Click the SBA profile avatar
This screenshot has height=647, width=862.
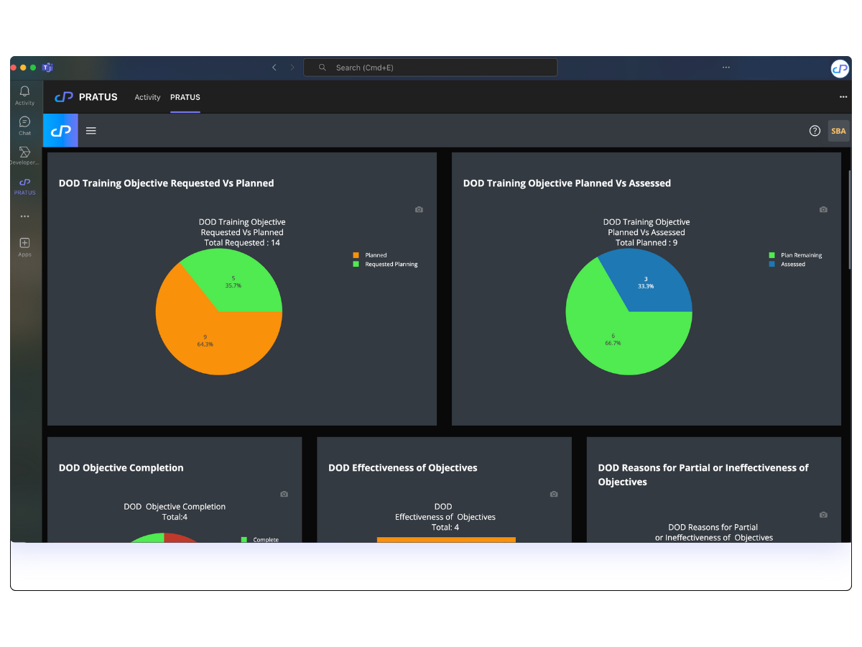pyautogui.click(x=838, y=131)
